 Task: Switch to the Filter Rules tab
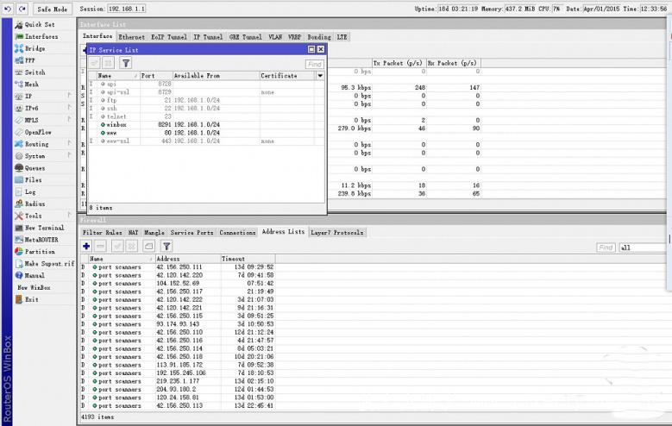[102, 232]
